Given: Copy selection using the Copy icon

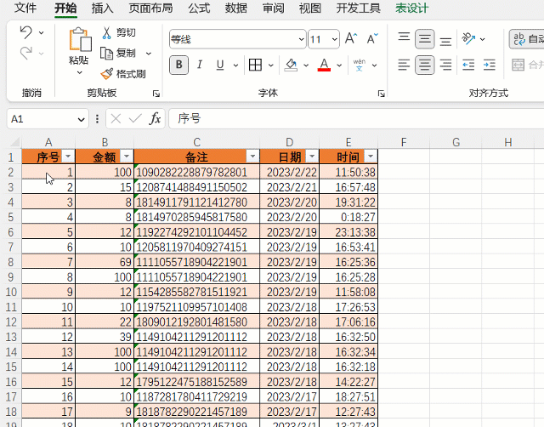Looking at the screenshot, I should coord(106,53).
